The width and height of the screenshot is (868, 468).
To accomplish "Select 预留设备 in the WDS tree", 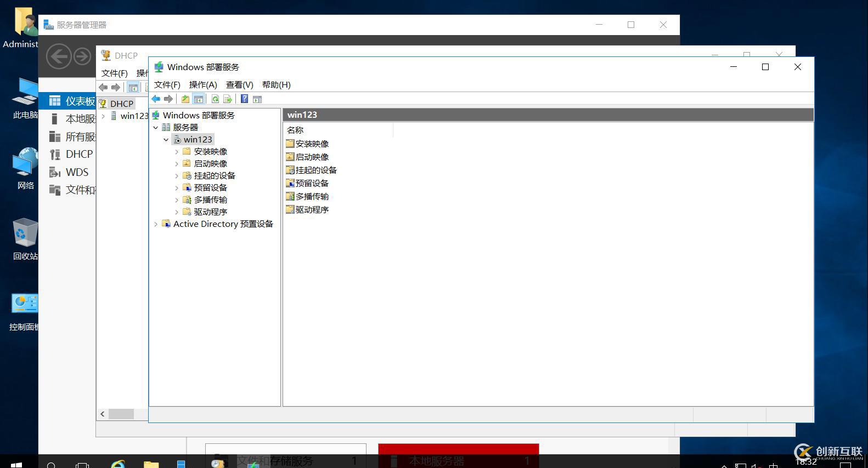I will (210, 188).
